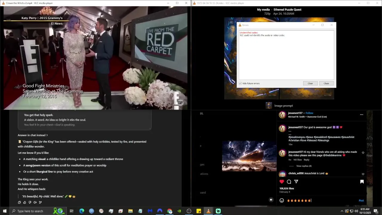Toggle the Hide future errors checkbox

pos(240,83)
